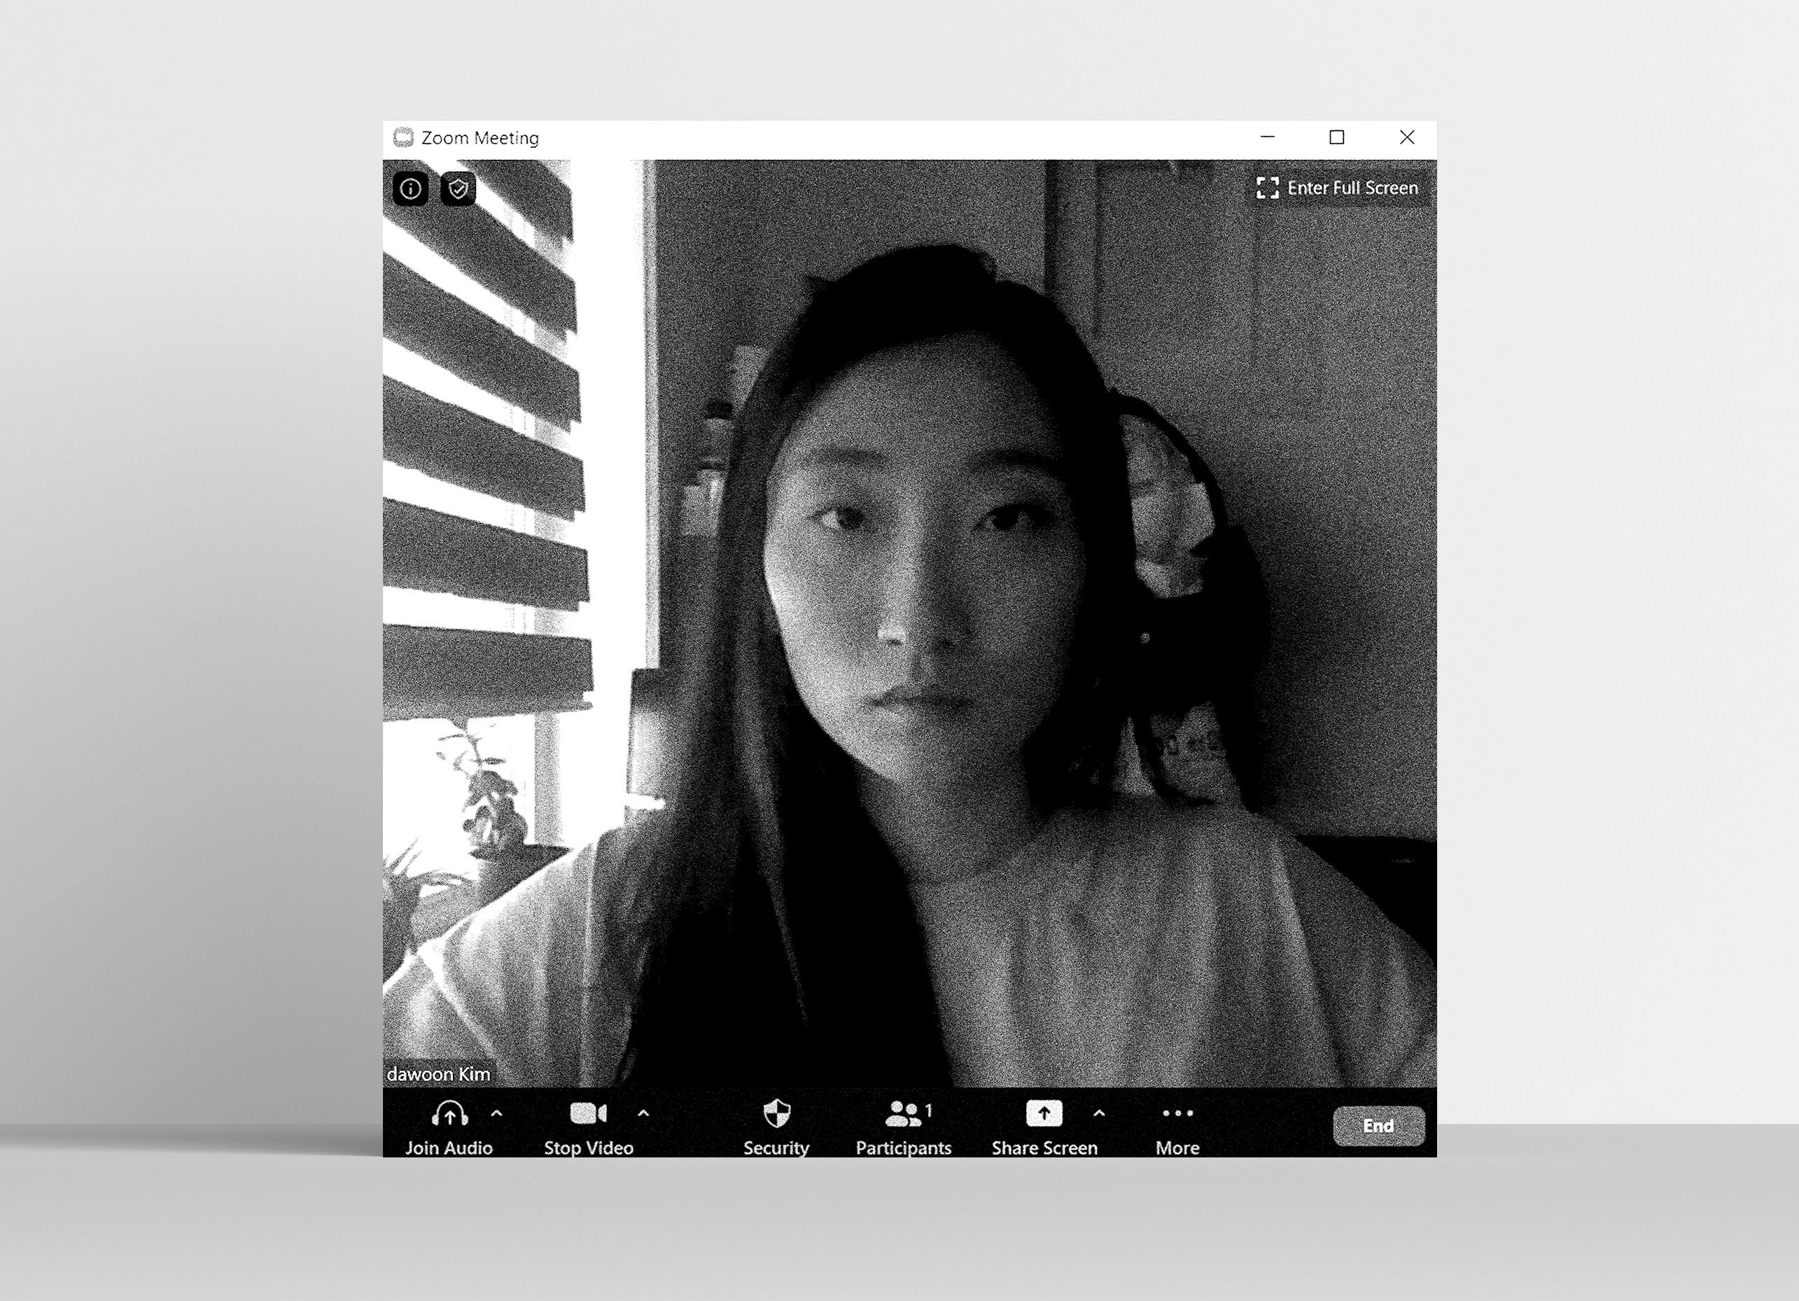Expand share options arrow beside Share Screen
This screenshot has width=1799, height=1301.
tap(1100, 1113)
